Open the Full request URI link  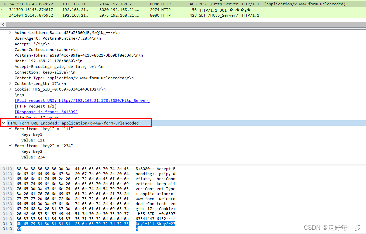pyautogui.click(x=82, y=100)
